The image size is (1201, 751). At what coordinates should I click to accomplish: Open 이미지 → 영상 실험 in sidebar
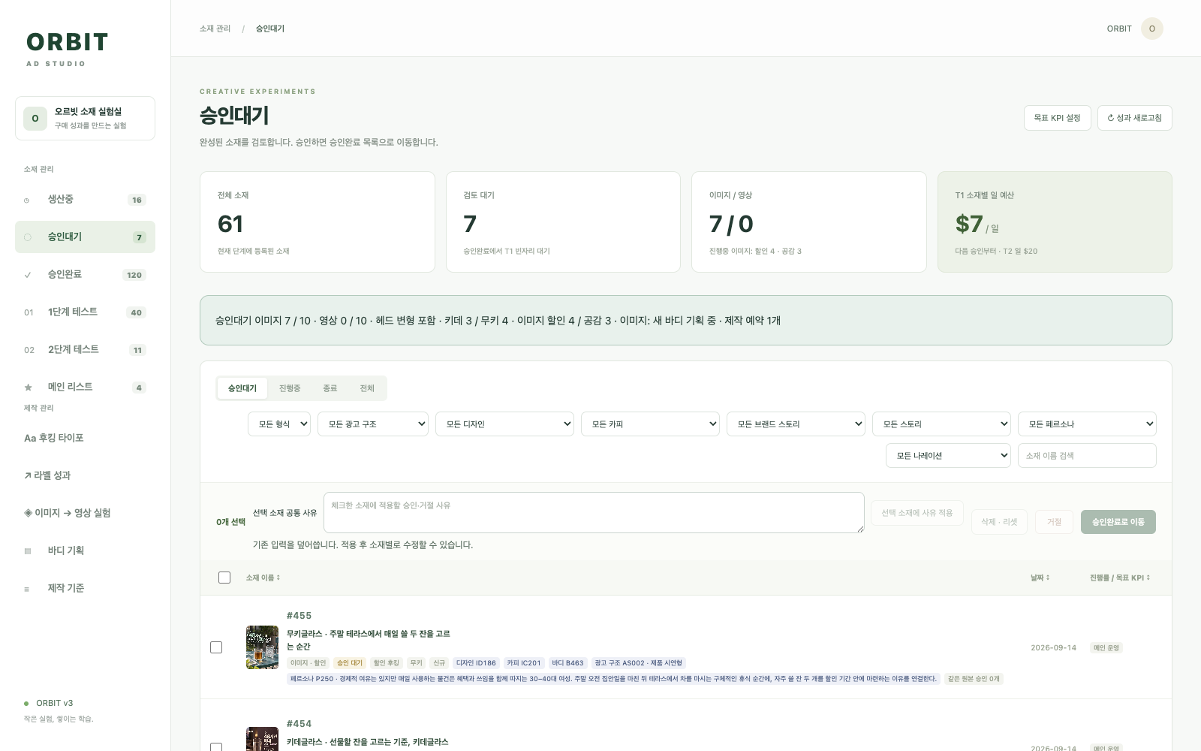click(85, 513)
